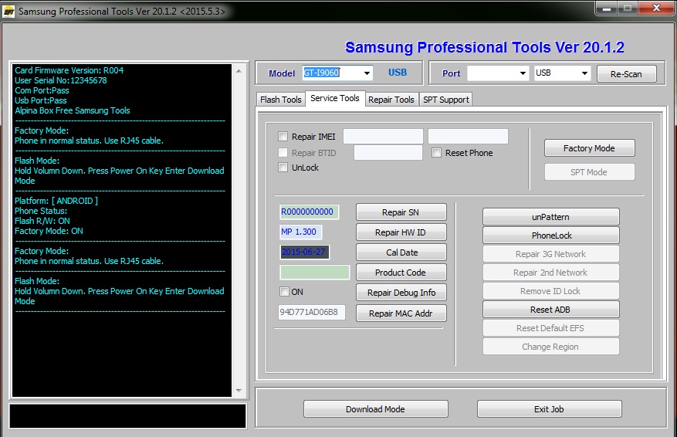This screenshot has height=437, width=677.
Task: Click log line 'Com Port:Pass'
Action: 42,90
